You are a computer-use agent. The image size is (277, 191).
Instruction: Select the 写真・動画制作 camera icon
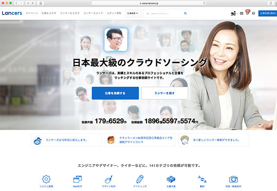[x=234, y=179]
